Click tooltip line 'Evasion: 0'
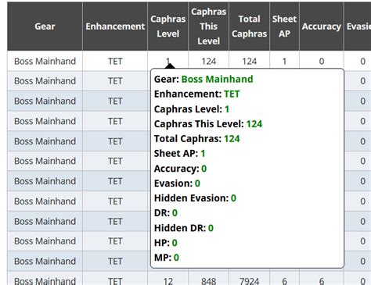Screen dimensions: 371x285 coord(177,183)
